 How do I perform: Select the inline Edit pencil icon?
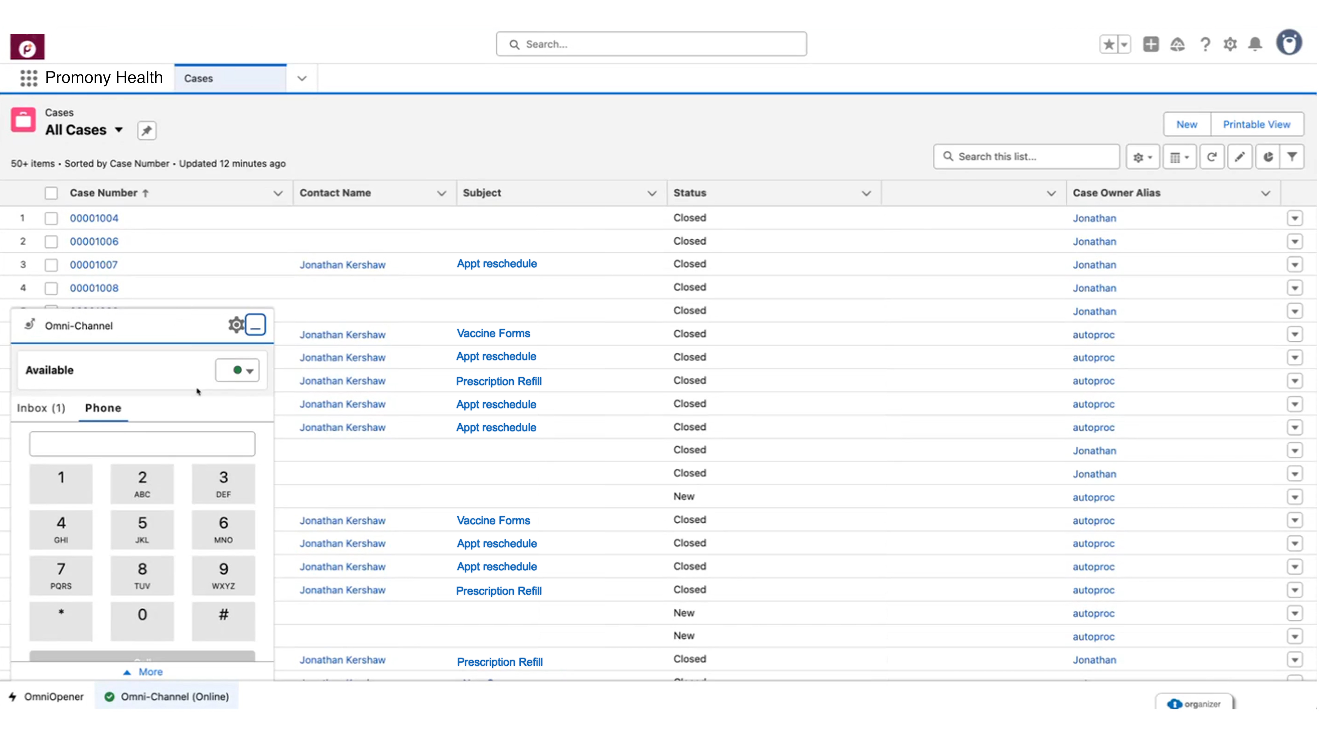point(1240,157)
